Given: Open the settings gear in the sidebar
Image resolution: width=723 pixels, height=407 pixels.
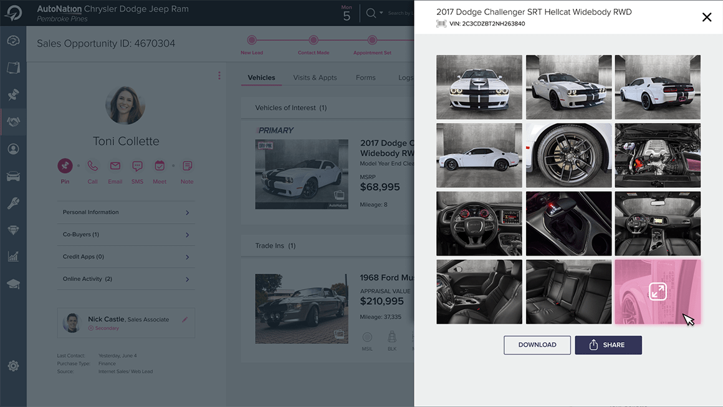Looking at the screenshot, I should [13, 366].
